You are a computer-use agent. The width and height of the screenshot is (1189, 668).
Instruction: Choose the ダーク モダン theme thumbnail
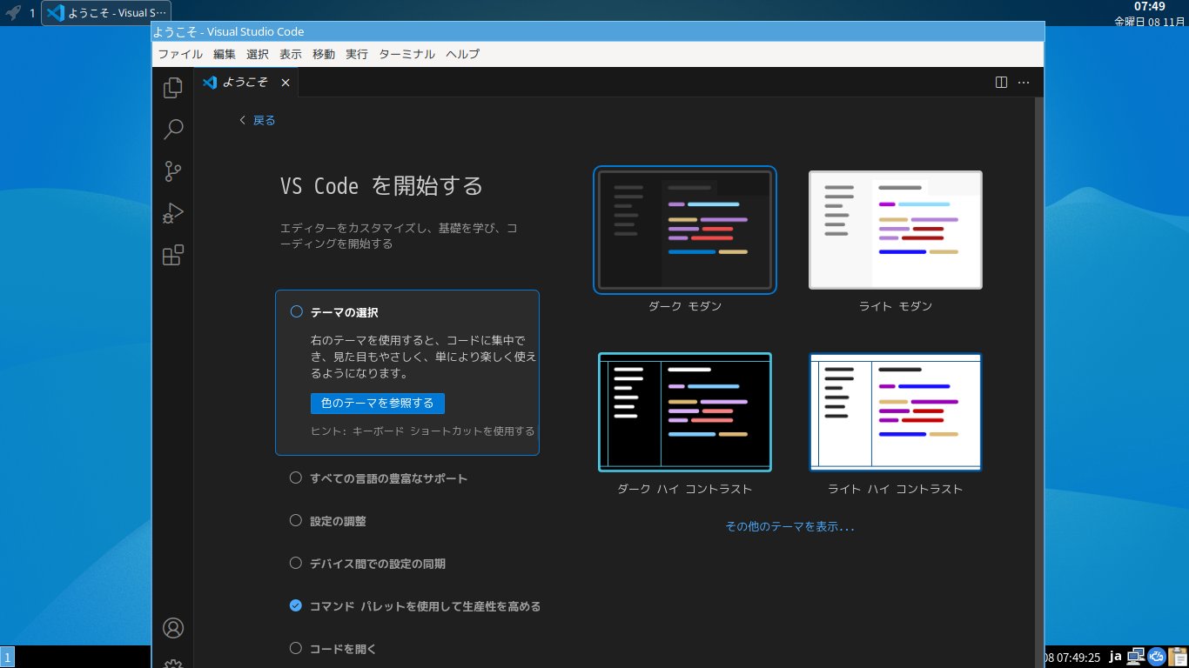pos(685,230)
